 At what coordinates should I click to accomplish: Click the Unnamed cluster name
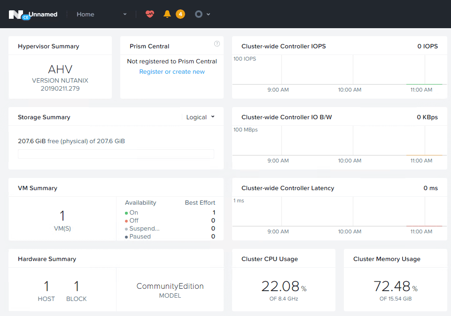(x=43, y=14)
